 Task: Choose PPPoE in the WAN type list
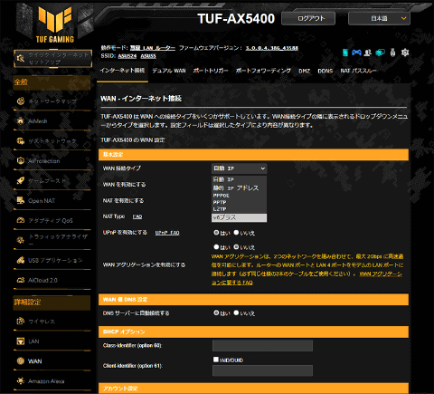click(x=239, y=196)
